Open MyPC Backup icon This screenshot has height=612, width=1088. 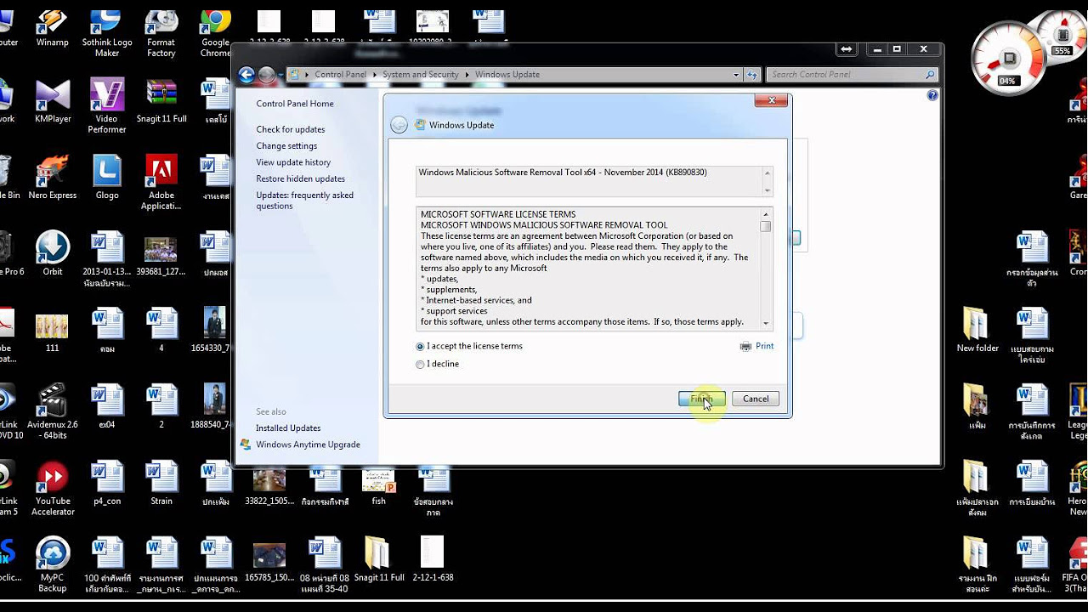(53, 564)
